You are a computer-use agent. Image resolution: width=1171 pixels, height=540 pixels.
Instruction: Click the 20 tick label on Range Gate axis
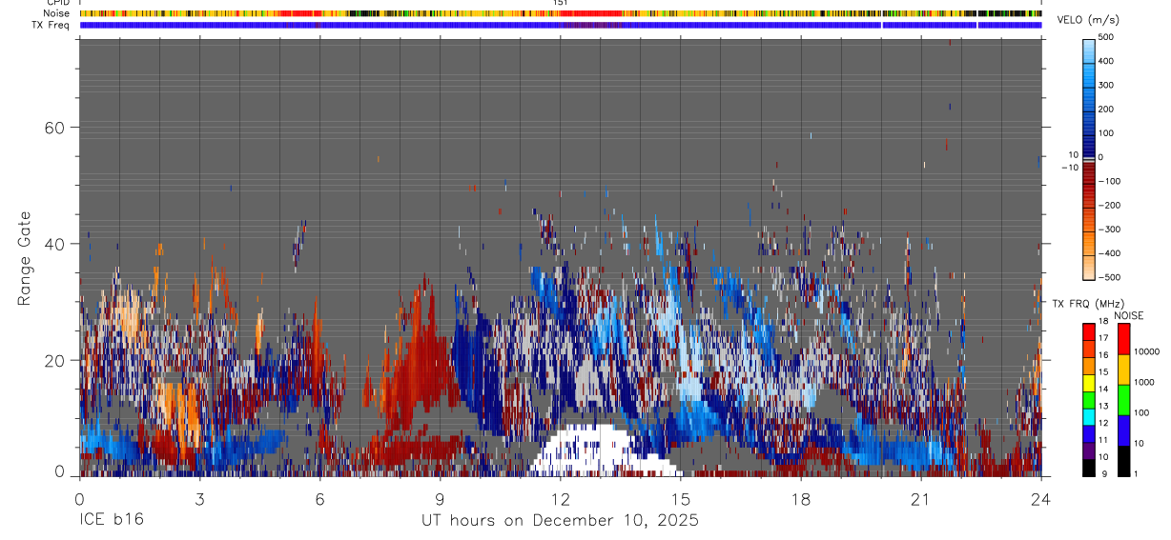pos(53,360)
